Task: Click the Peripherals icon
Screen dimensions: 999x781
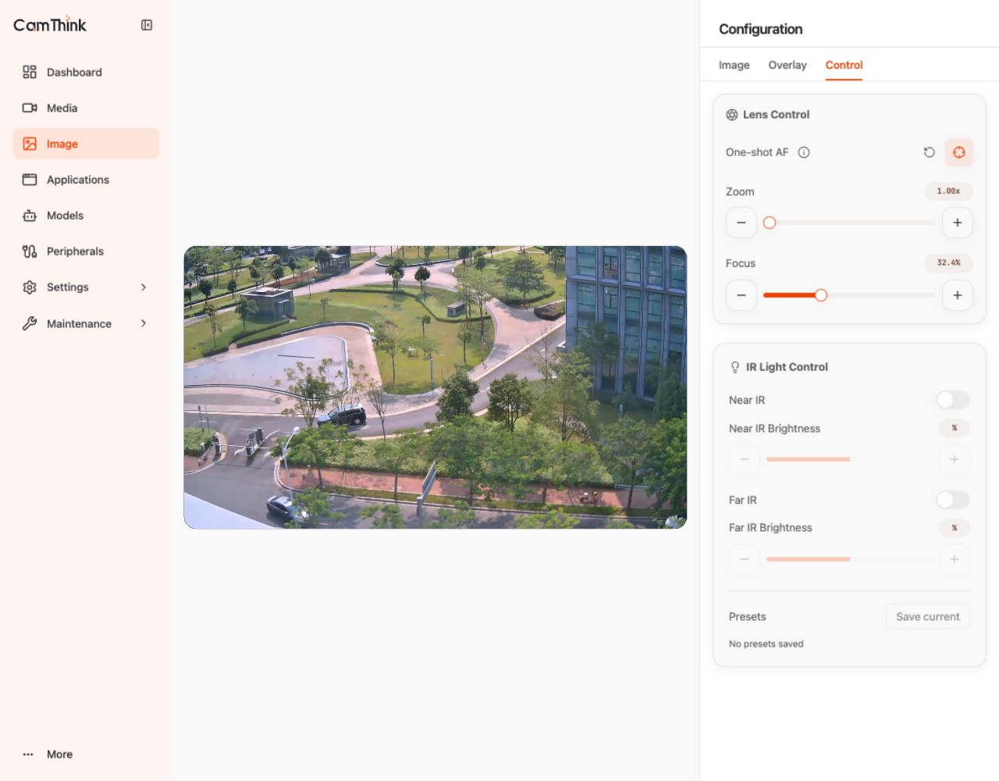Action: coord(30,251)
